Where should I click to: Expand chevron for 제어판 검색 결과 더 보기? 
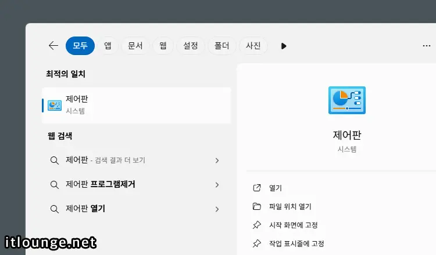(x=217, y=161)
